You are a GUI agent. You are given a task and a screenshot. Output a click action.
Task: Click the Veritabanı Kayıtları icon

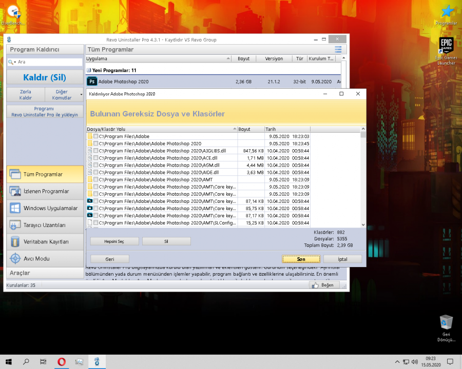(x=15, y=241)
